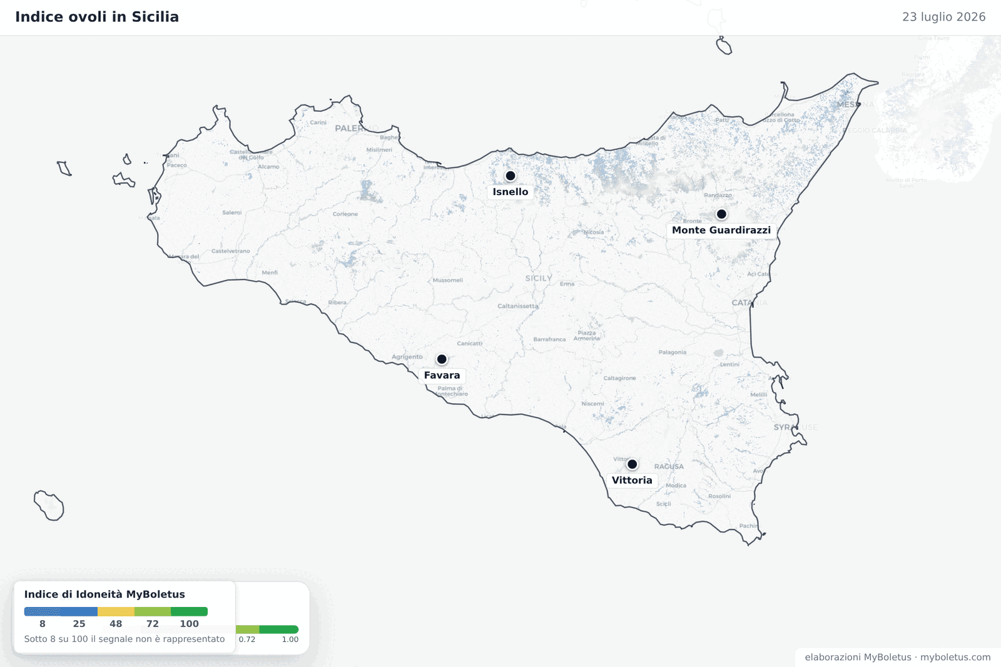The image size is (1001, 667).
Task: Click the 'Rosolini' town label
Action: (x=719, y=496)
